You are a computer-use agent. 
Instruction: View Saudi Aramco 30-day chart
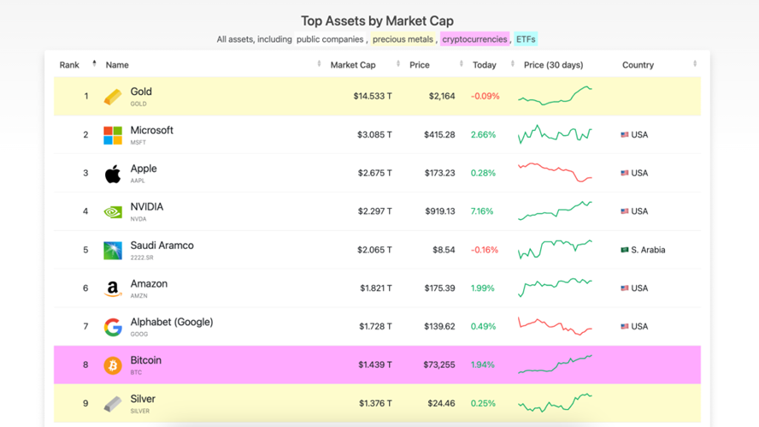[x=555, y=249]
